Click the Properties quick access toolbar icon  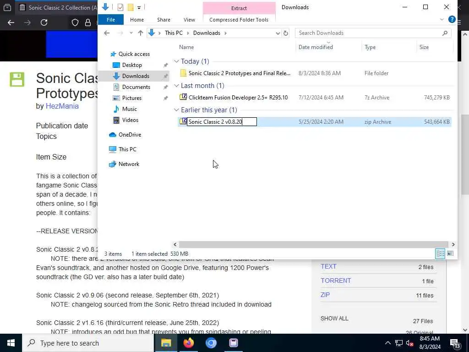120,7
